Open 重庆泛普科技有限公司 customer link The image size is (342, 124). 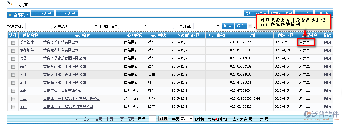coord(61,43)
